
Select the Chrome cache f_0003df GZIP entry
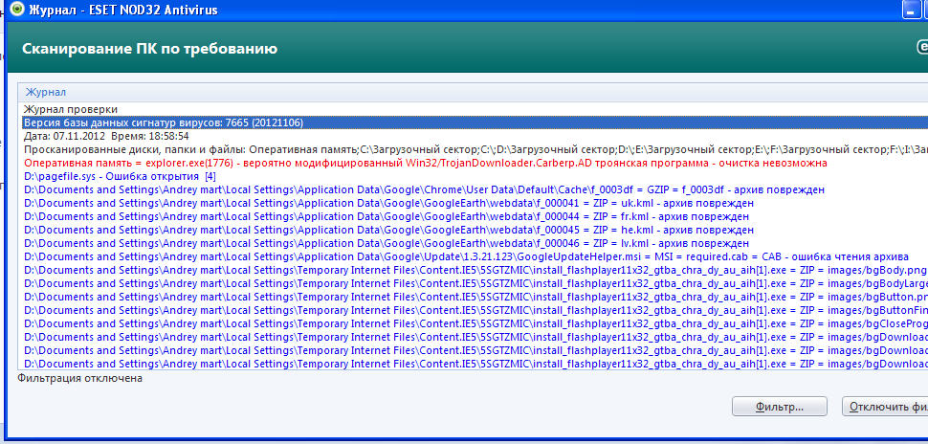[x=421, y=190]
